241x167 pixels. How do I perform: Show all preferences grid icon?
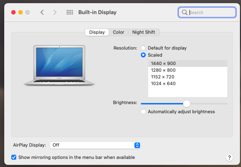(70, 12)
